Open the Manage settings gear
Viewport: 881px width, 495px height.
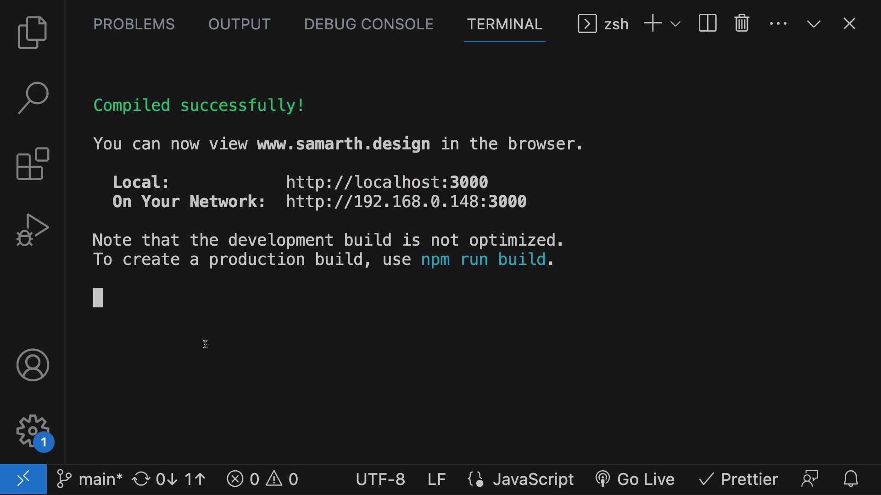32,431
